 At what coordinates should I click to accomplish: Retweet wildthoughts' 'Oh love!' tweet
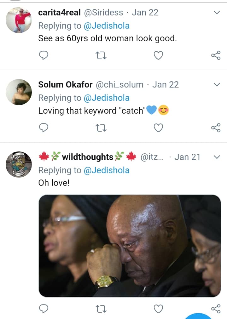[x=101, y=309]
